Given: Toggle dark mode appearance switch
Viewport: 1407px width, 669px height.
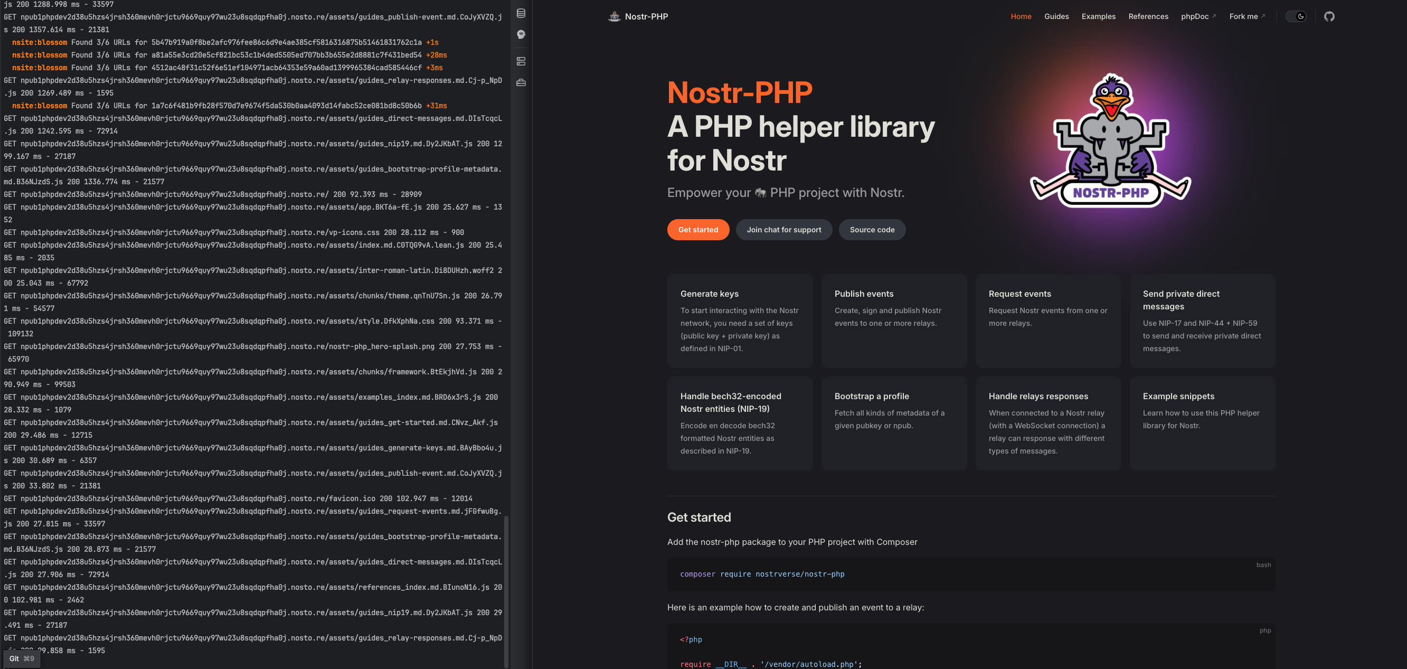Looking at the screenshot, I should click(1296, 16).
